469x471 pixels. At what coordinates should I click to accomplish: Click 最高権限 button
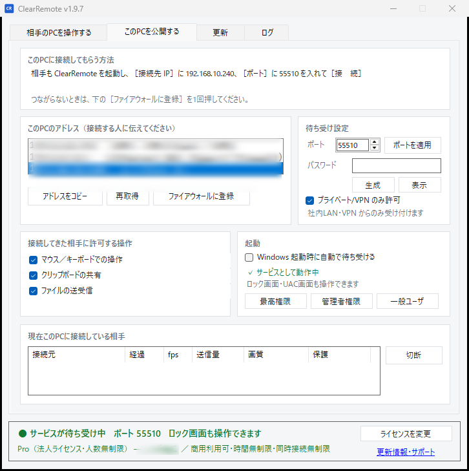pyautogui.click(x=276, y=301)
